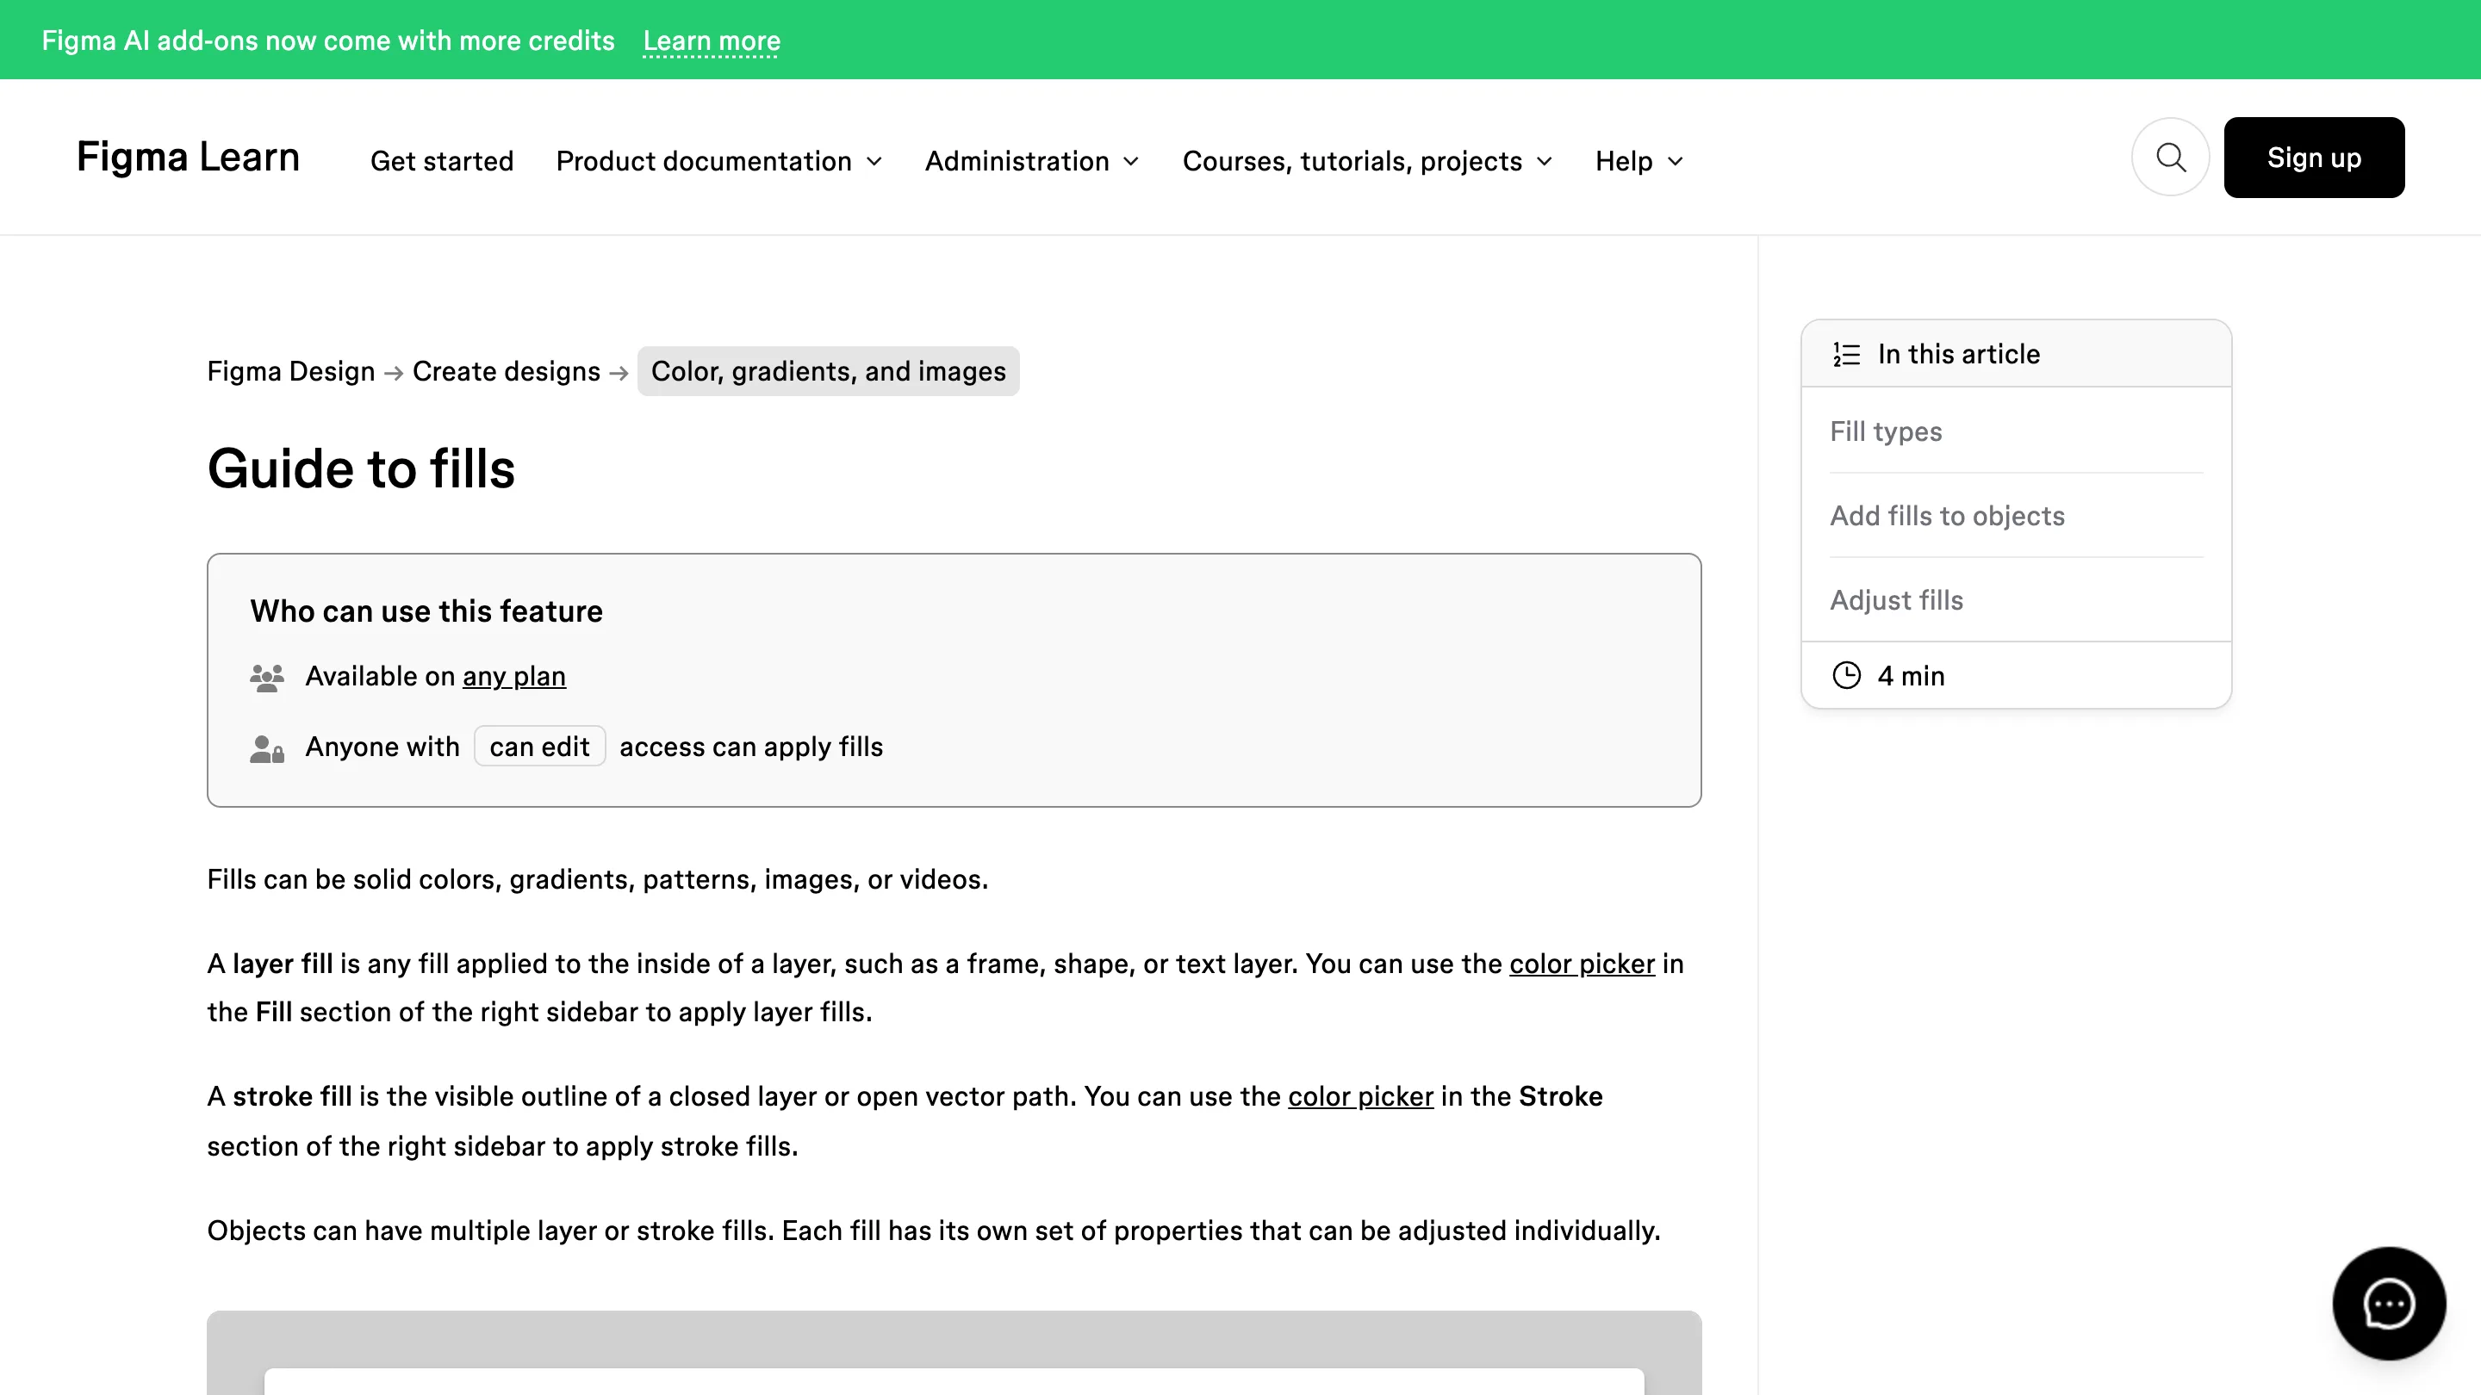Go to the Figma Learn home logo
Viewport: 2481px width, 1395px height.
(188, 157)
